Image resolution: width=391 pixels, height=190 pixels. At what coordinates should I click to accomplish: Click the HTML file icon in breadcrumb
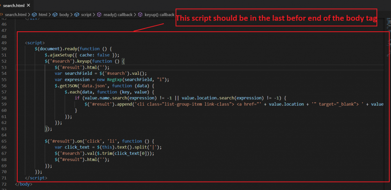[x=2, y=14]
